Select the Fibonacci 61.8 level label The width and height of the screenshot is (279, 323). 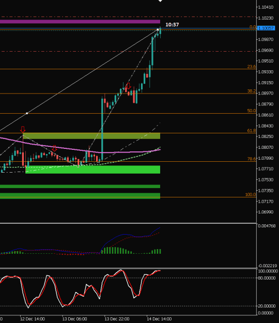click(x=252, y=131)
